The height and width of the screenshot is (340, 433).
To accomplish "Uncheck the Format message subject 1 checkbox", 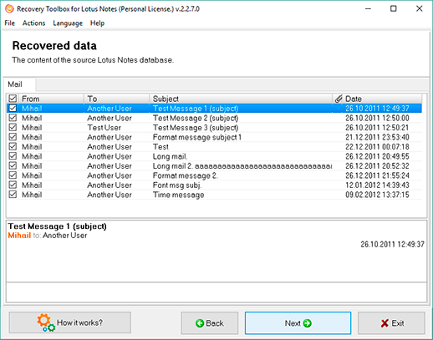I will tap(13, 137).
